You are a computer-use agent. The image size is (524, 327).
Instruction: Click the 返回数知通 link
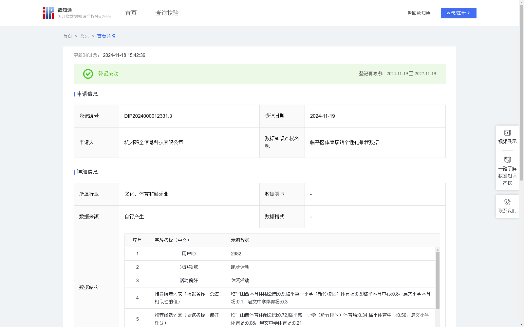tap(419, 13)
